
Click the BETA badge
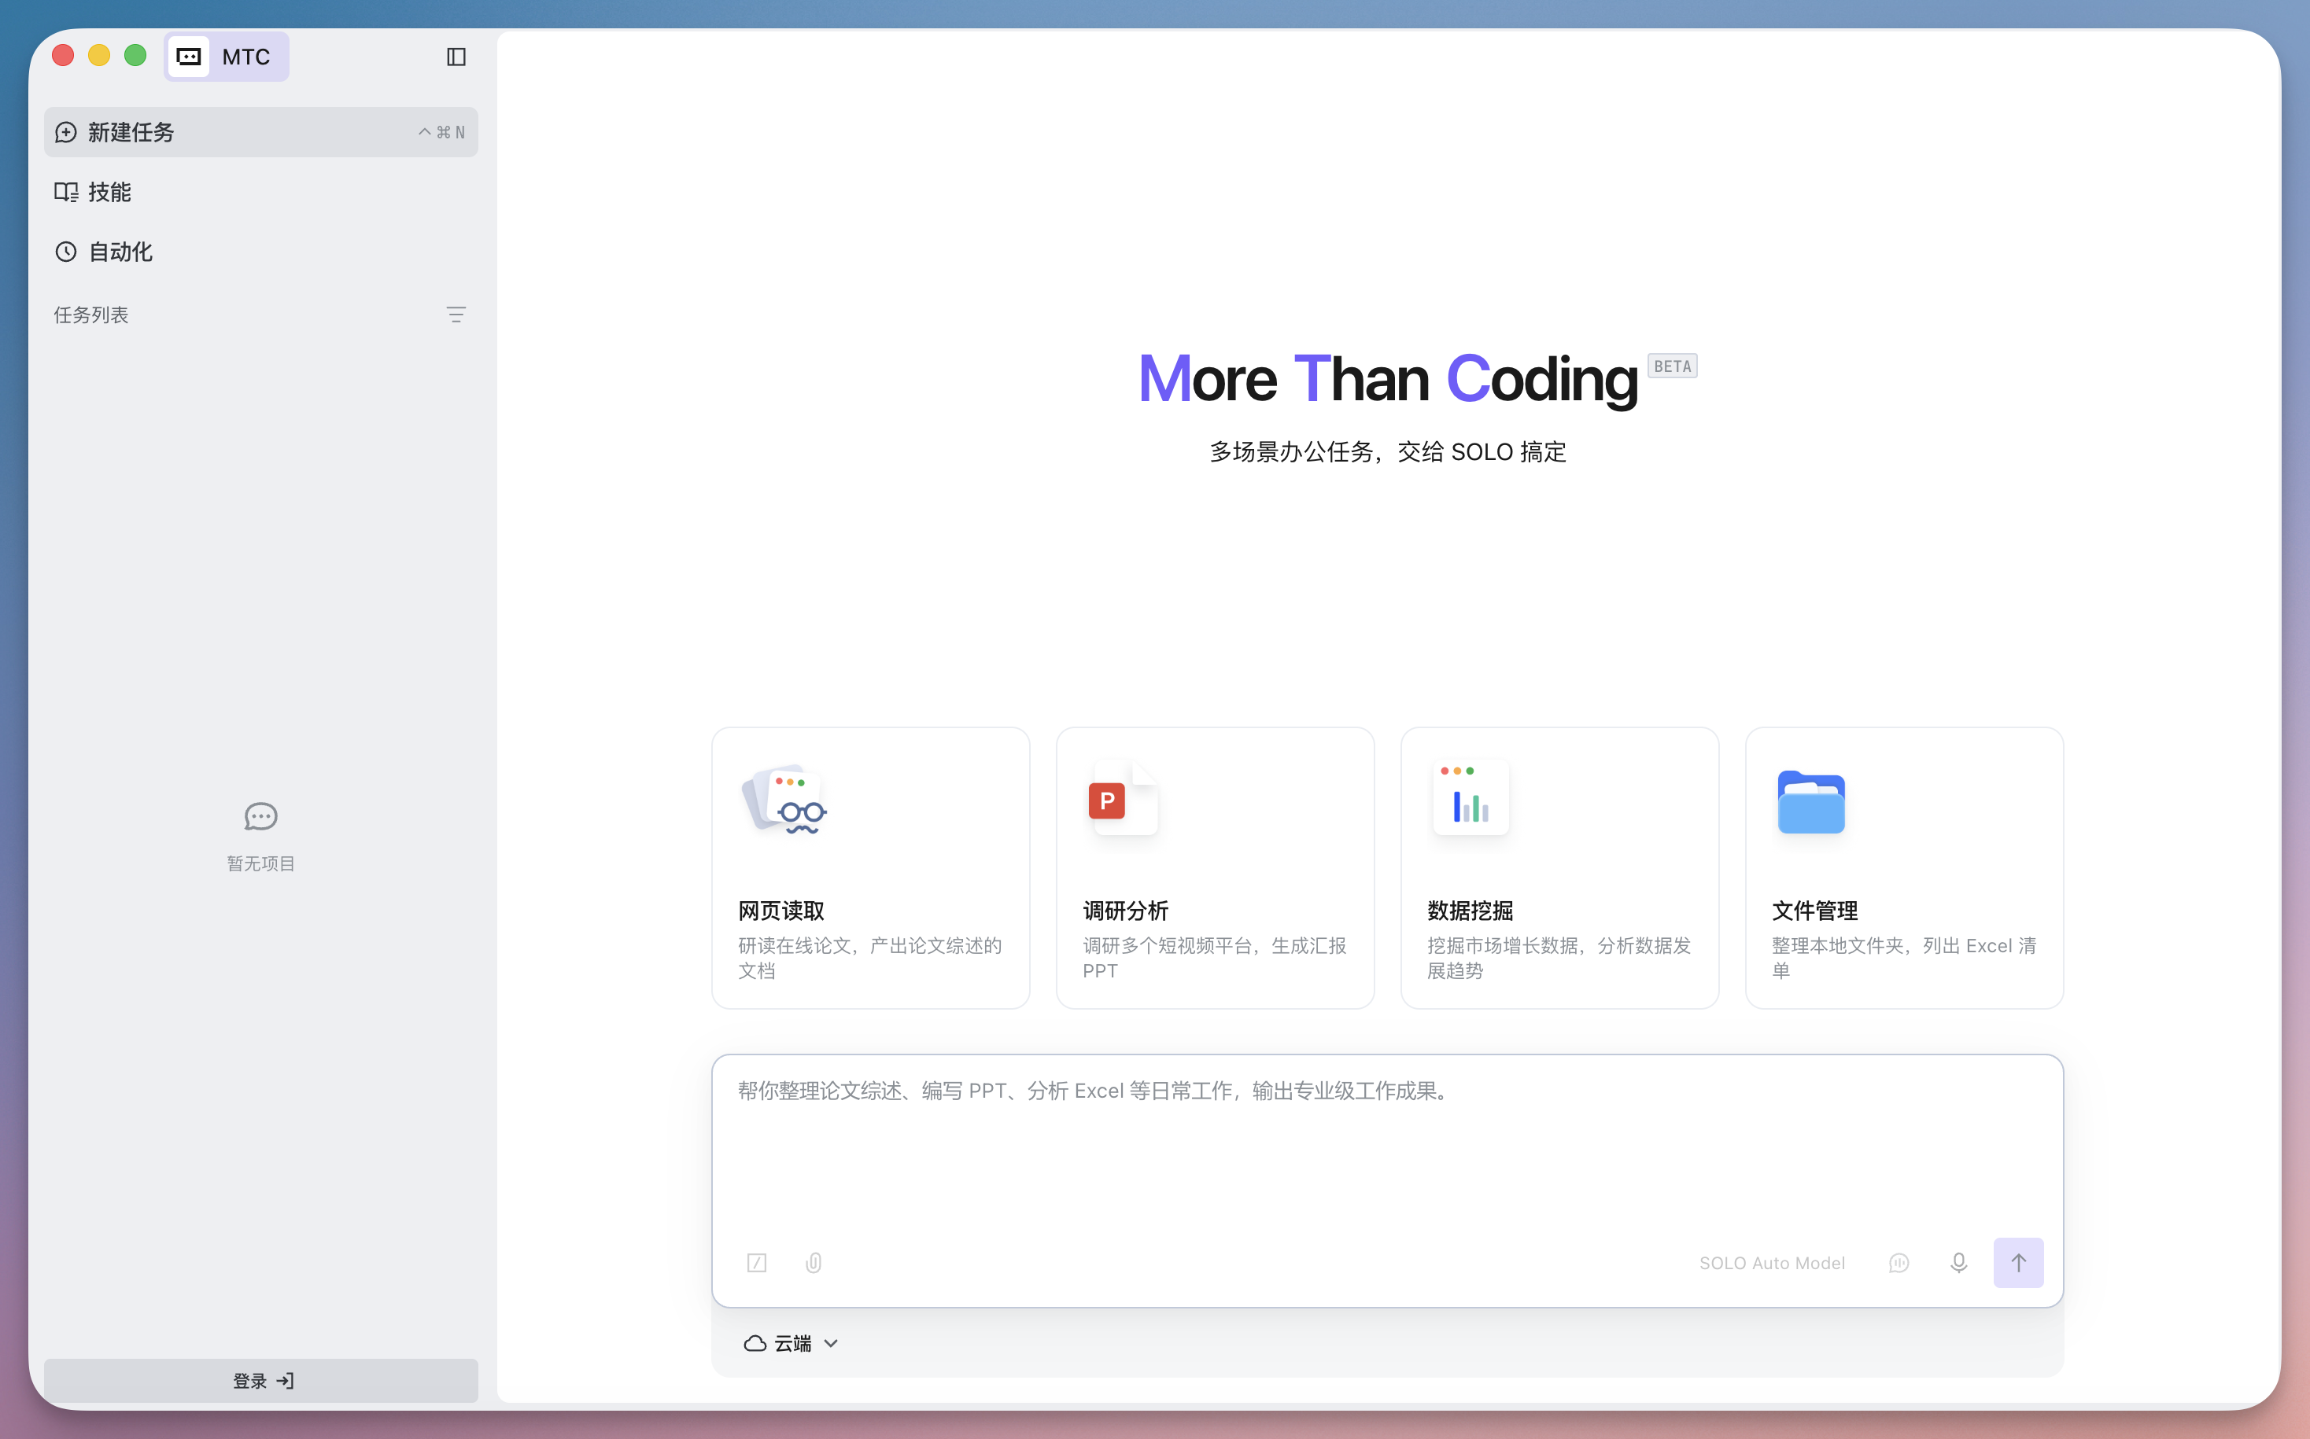click(x=1672, y=366)
